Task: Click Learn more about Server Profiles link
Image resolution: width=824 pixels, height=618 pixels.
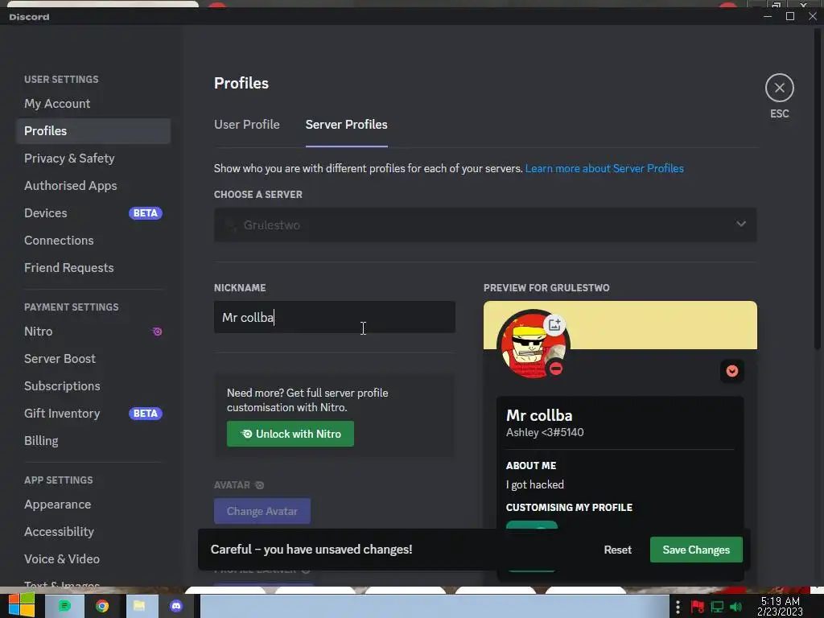Action: click(x=604, y=169)
